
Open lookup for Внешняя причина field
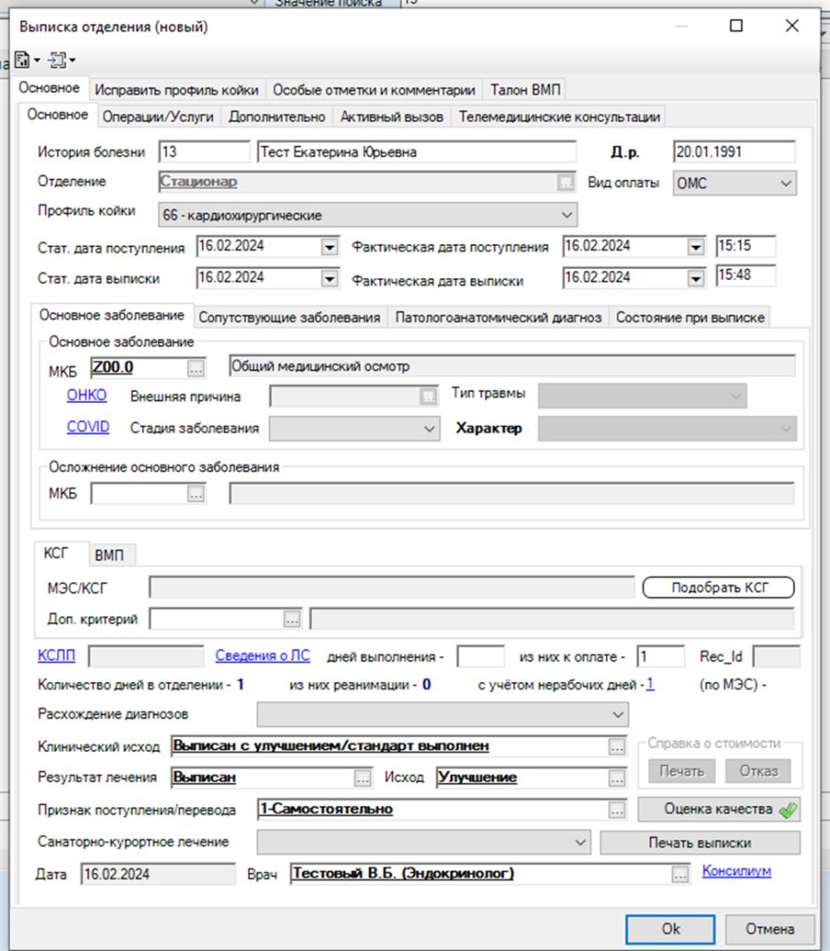coord(428,396)
